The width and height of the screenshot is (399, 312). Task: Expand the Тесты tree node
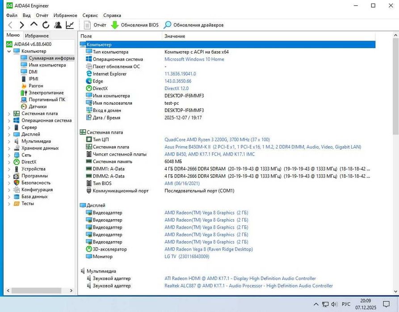tap(9, 204)
